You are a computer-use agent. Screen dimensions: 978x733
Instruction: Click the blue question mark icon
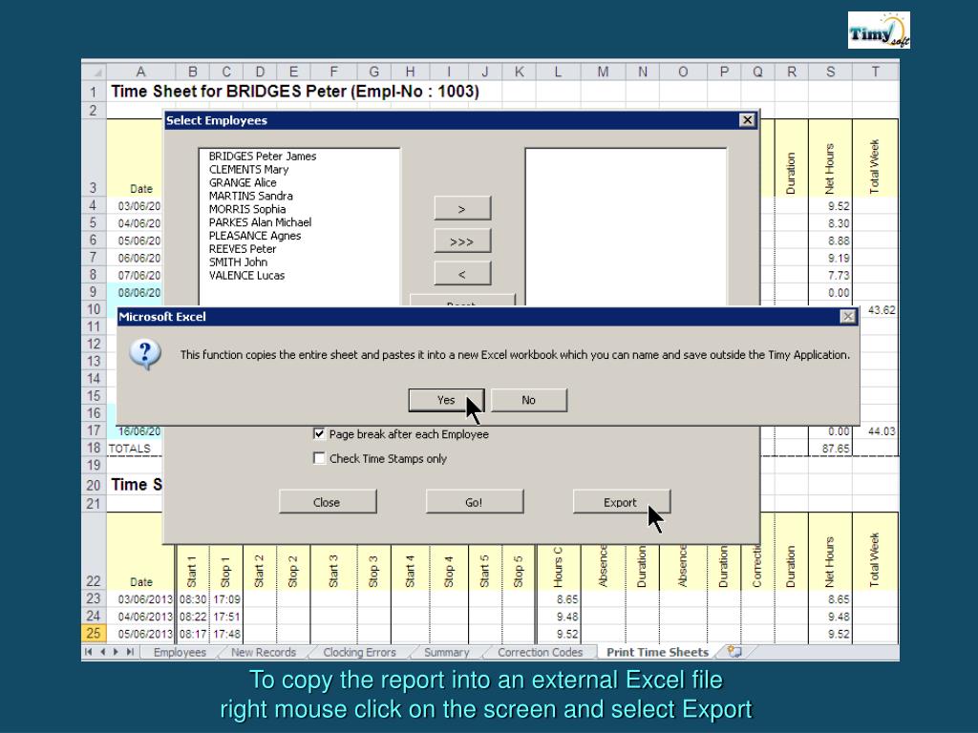tap(145, 355)
